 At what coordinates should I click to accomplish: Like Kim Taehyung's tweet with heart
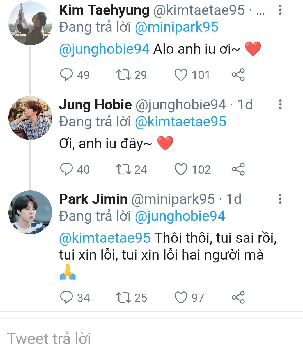tap(181, 75)
